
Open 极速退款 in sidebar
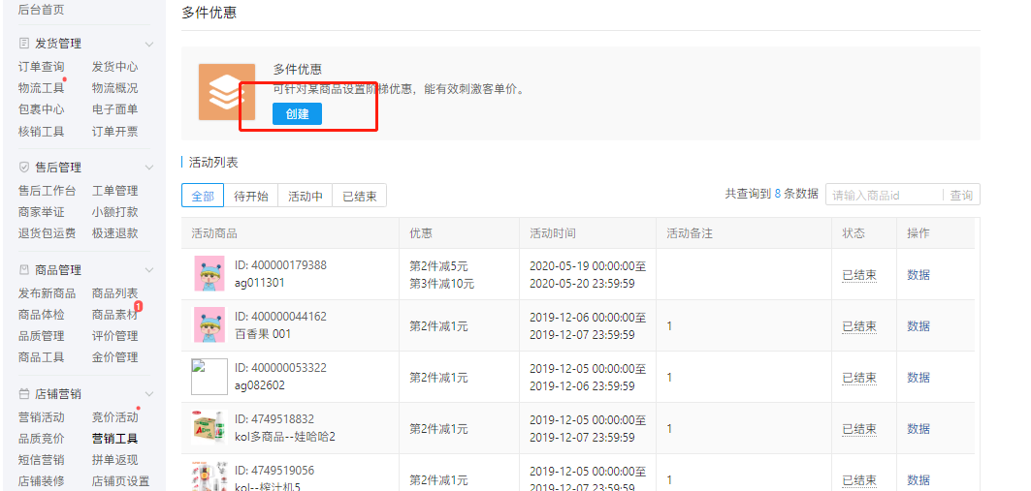pyautogui.click(x=115, y=233)
